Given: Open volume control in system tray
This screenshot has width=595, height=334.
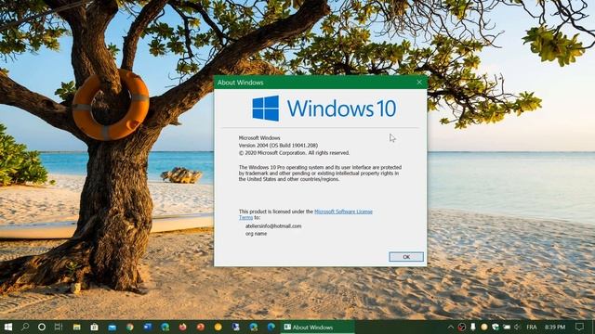Looking at the screenshot, I should click(x=518, y=327).
